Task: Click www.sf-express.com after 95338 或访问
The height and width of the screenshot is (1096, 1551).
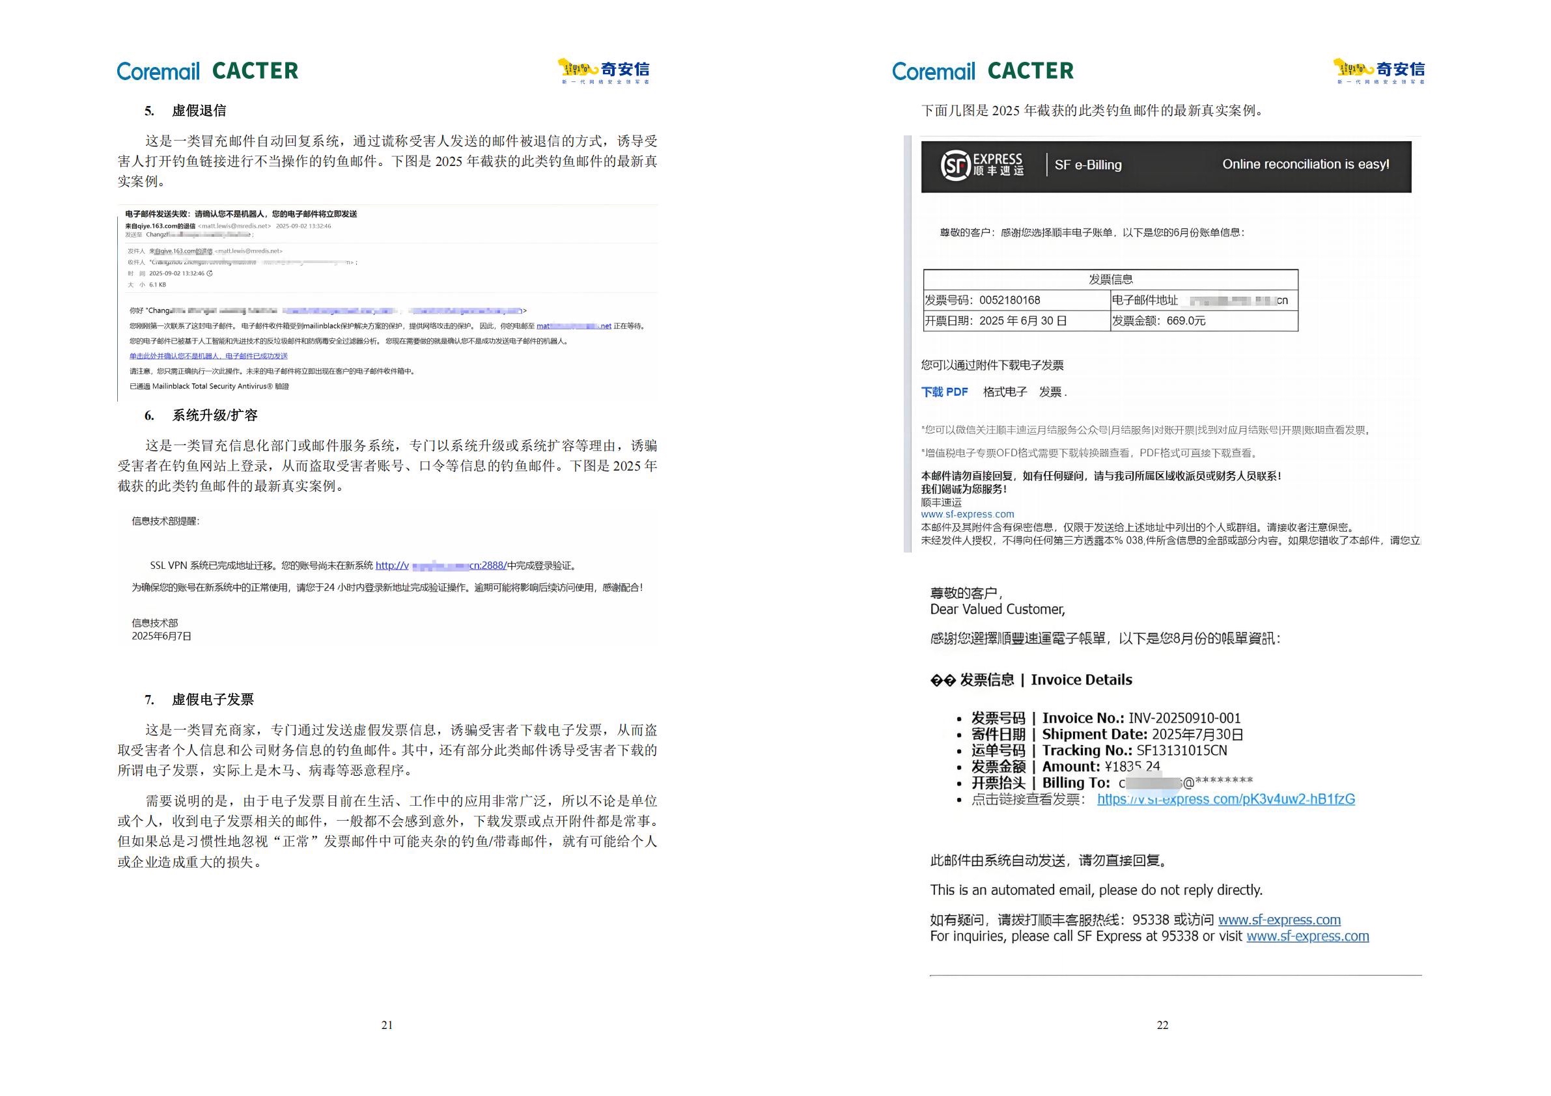Action: (x=1279, y=920)
